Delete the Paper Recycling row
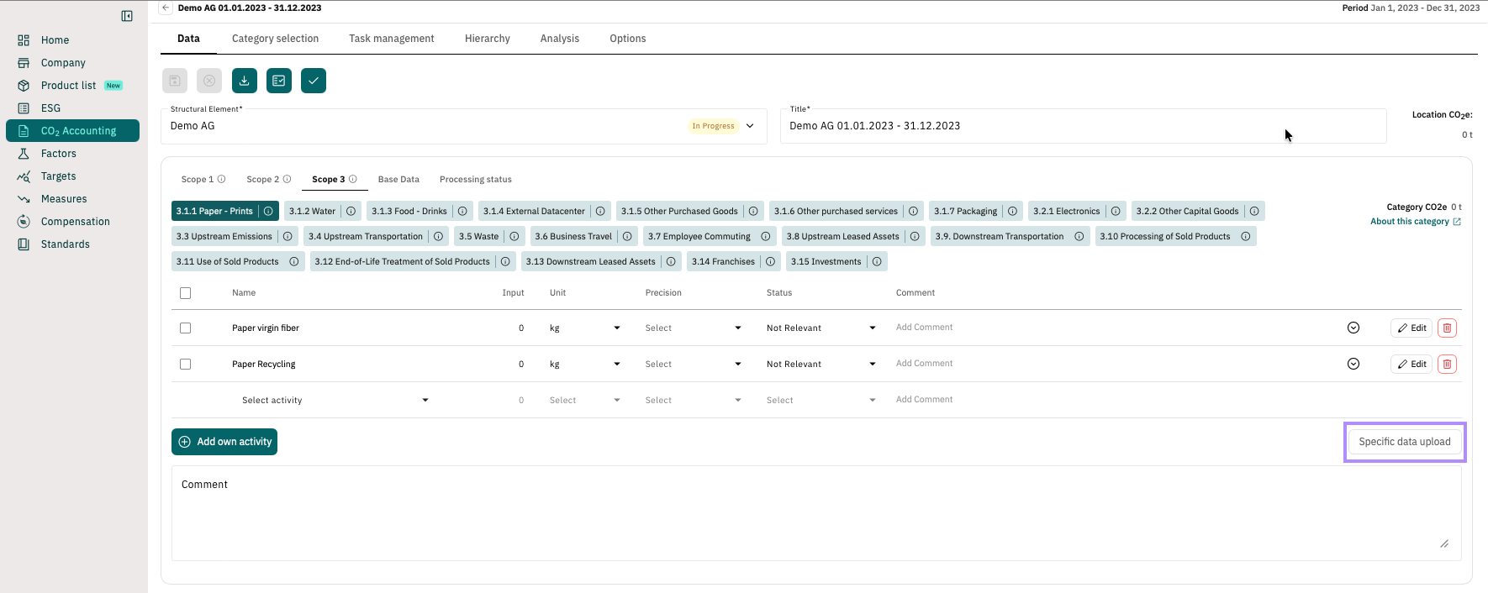Viewport: 1488px width, 593px height. coord(1447,364)
